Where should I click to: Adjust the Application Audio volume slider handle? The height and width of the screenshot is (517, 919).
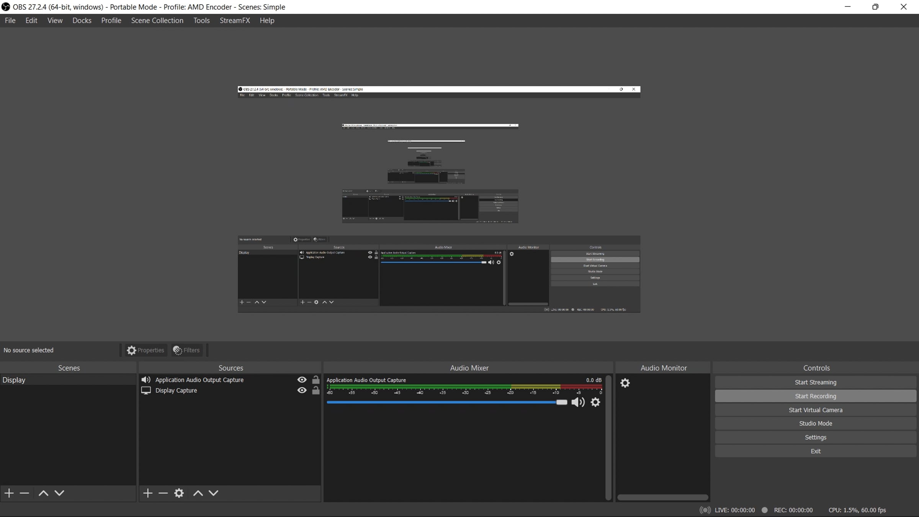coord(562,402)
